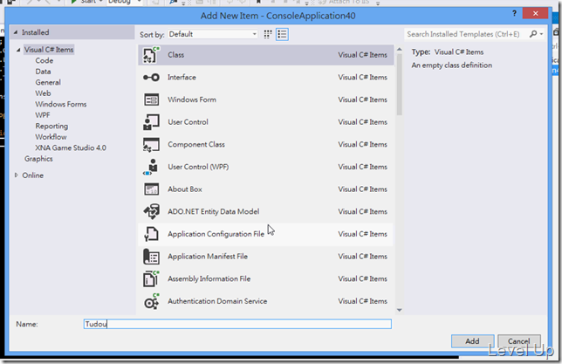
Task: Switch to medium icons list view
Action: pyautogui.click(x=282, y=34)
